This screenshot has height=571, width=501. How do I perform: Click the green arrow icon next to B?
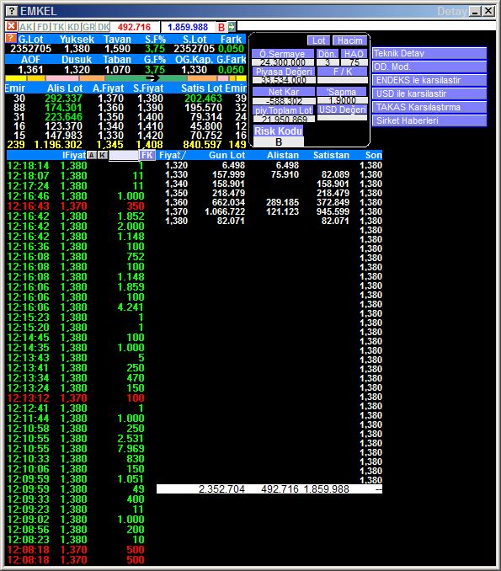[232, 27]
